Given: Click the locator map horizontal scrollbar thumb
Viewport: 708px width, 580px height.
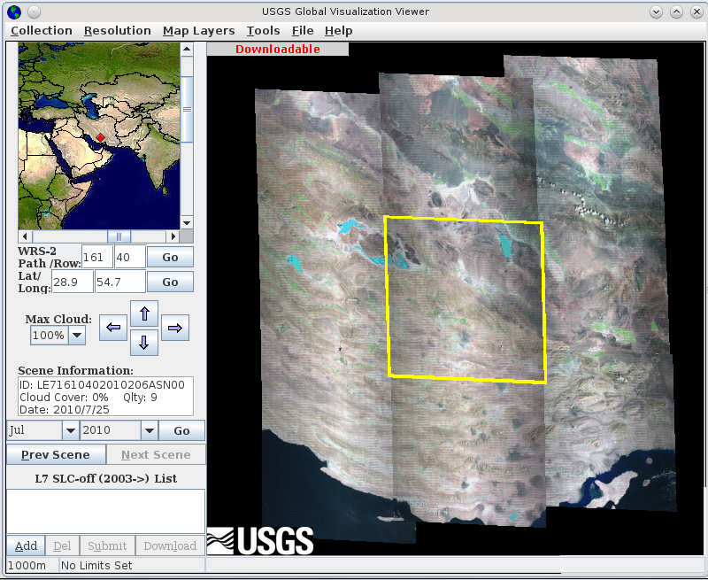Looking at the screenshot, I should [119, 236].
